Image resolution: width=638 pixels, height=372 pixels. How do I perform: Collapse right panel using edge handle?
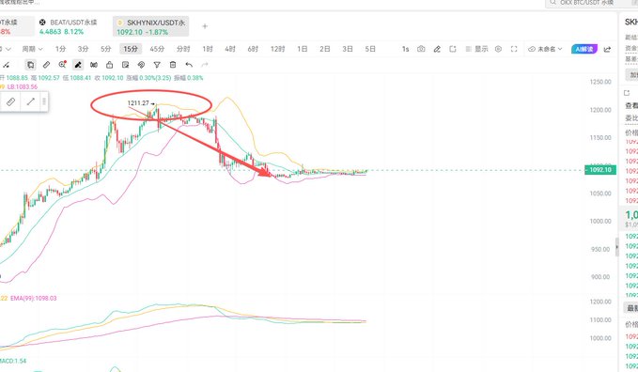pos(616,247)
